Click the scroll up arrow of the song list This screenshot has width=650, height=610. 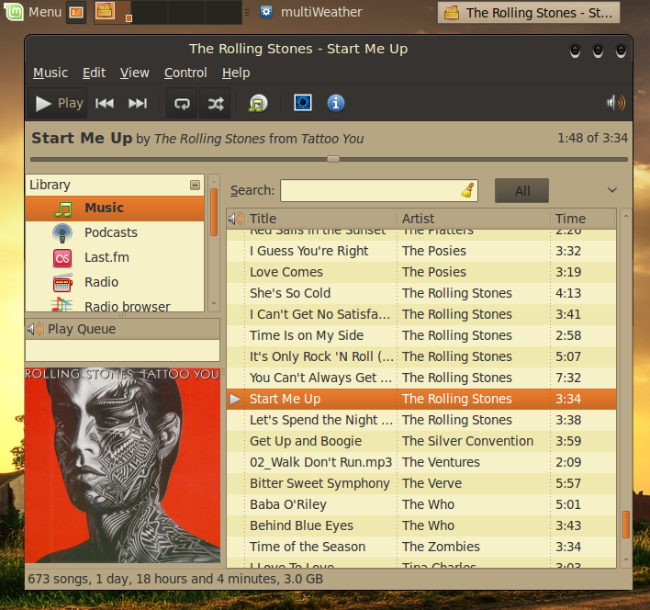(626, 216)
